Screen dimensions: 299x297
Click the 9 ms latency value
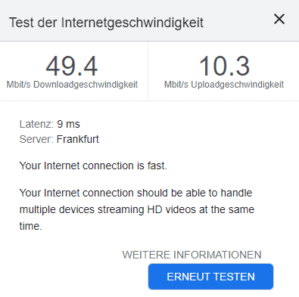click(x=68, y=124)
